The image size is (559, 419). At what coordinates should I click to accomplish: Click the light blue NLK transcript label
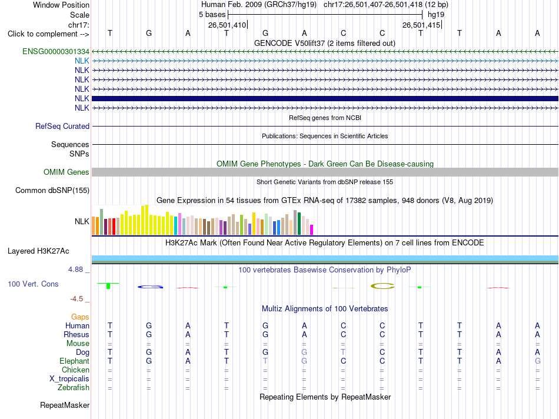tap(82, 61)
